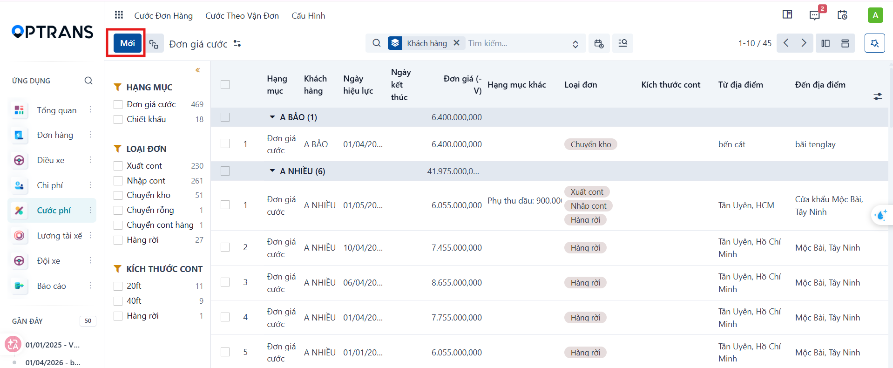Open the apps grid menu icon
The width and height of the screenshot is (893, 368).
[119, 15]
